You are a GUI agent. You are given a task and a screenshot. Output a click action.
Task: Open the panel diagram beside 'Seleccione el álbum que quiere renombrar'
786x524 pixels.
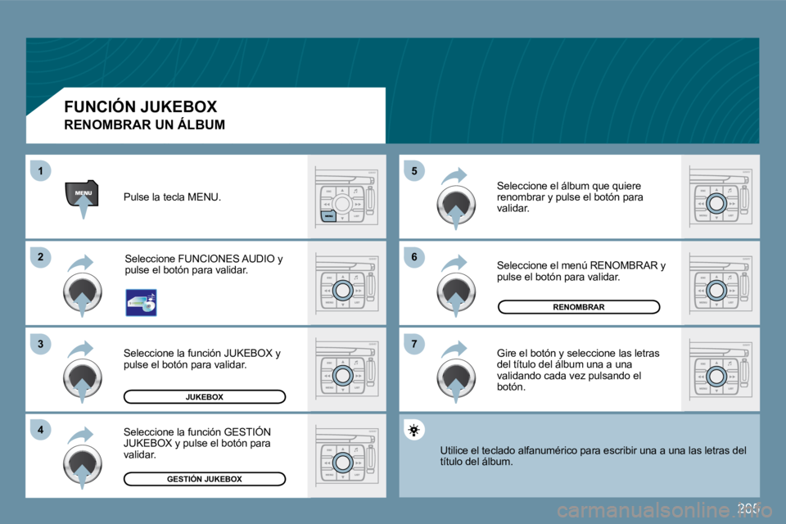(x=720, y=197)
